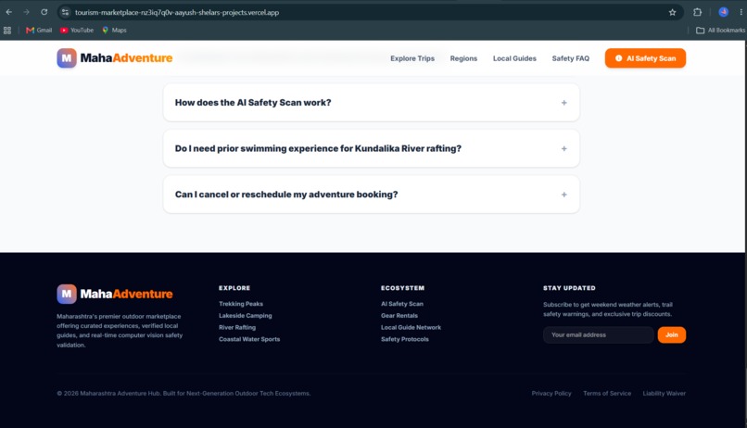The height and width of the screenshot is (428, 747).
Task: Click the EXPLORE footer heading
Action: pos(234,288)
